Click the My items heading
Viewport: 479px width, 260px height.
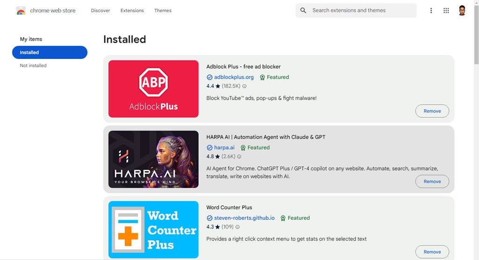(31, 39)
